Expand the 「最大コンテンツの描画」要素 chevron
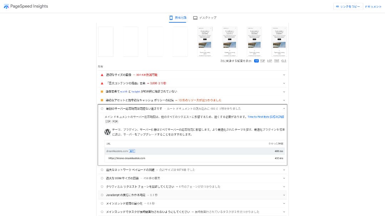This screenshot has height=216, width=385. point(284,83)
